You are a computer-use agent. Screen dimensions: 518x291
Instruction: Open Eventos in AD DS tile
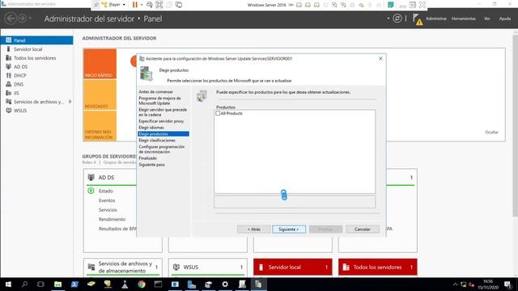[x=107, y=200]
